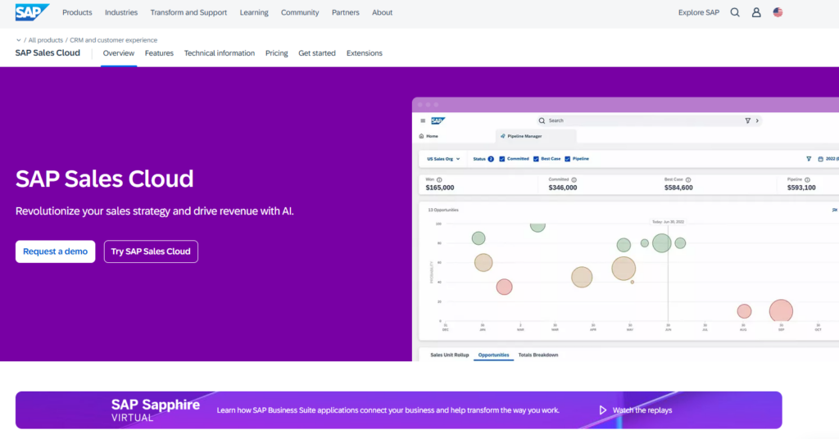Click calendar icon beside 2022 in preview
Screen dimensions: 839x439
pos(820,159)
